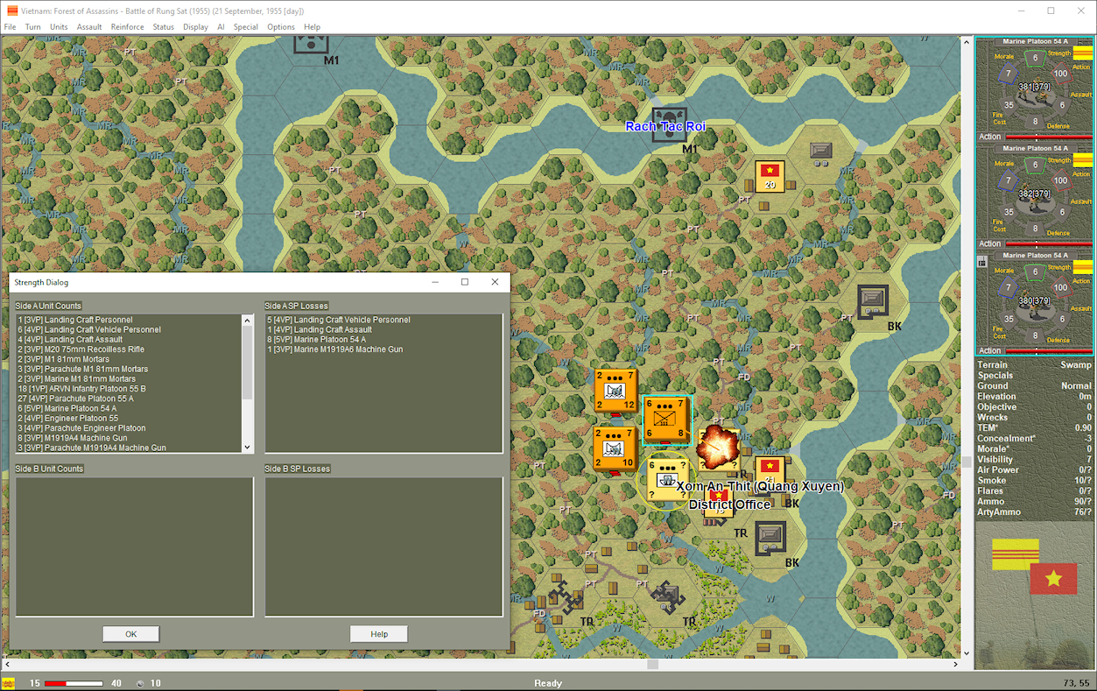Viewport: 1097px width, 691px height.
Task: Click the bunker icon at the map's top edge
Action: click(x=310, y=43)
